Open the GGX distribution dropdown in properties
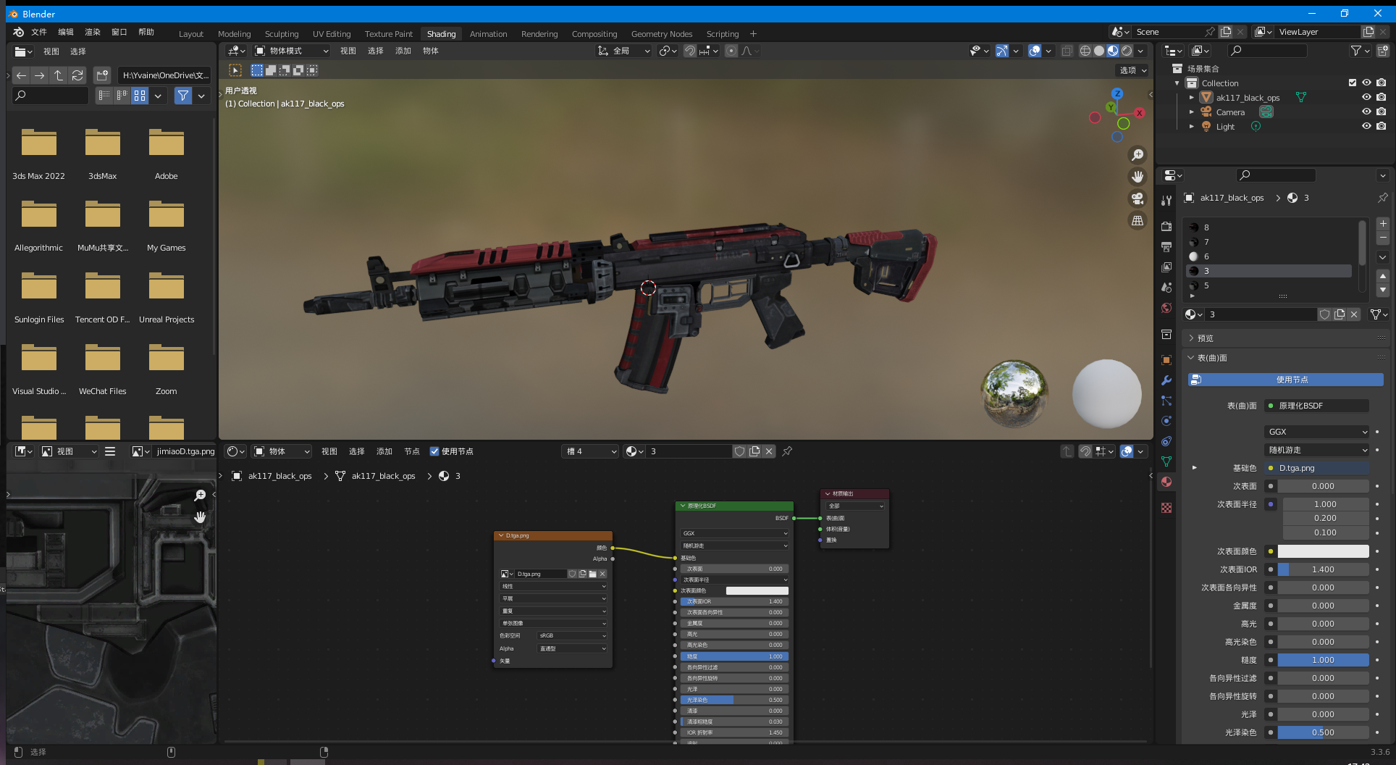Image resolution: width=1396 pixels, height=765 pixels. tap(1317, 432)
